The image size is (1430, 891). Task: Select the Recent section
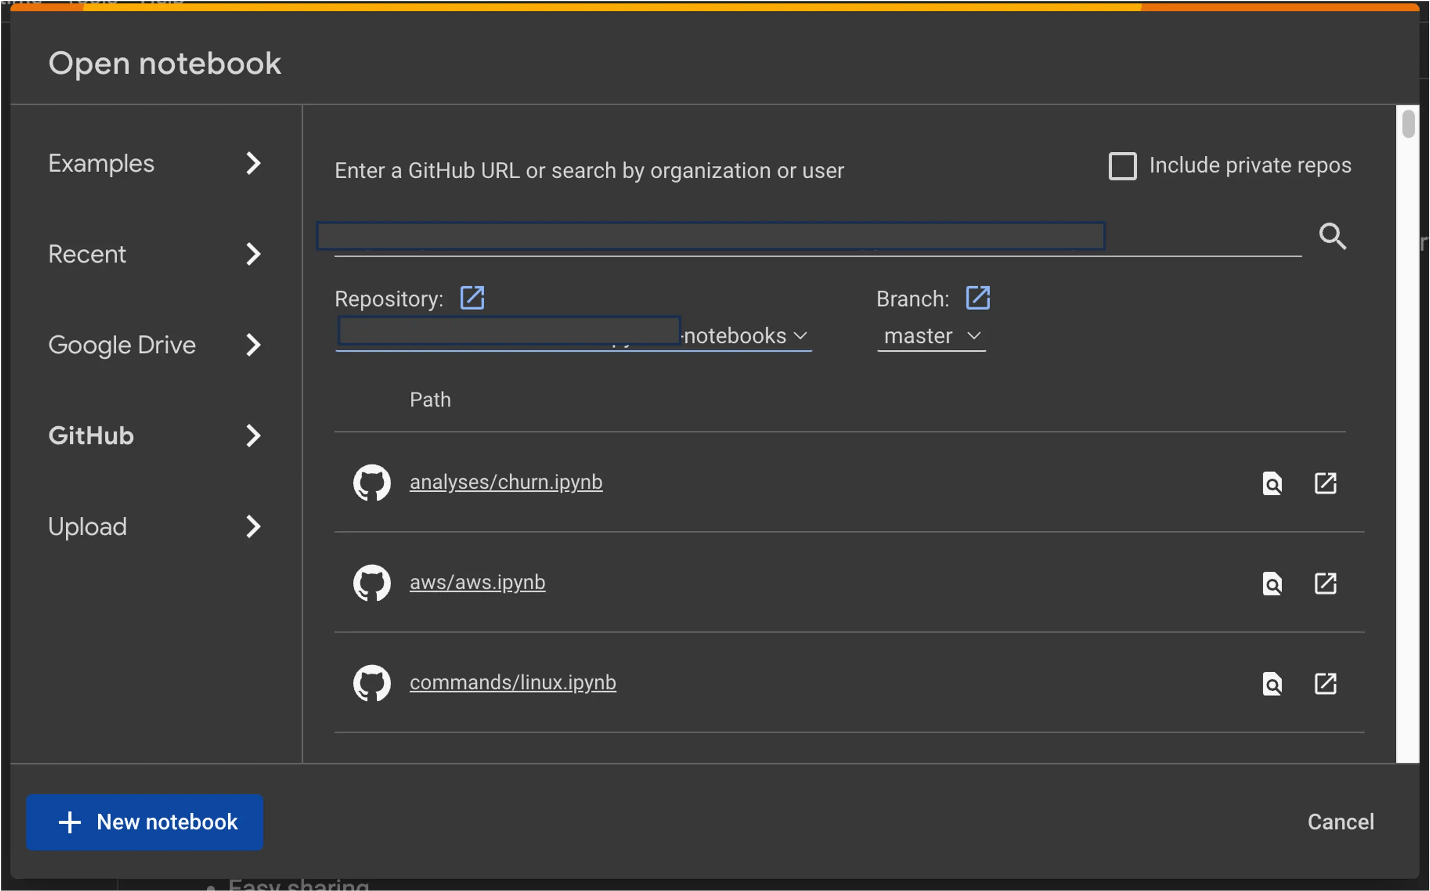point(87,254)
